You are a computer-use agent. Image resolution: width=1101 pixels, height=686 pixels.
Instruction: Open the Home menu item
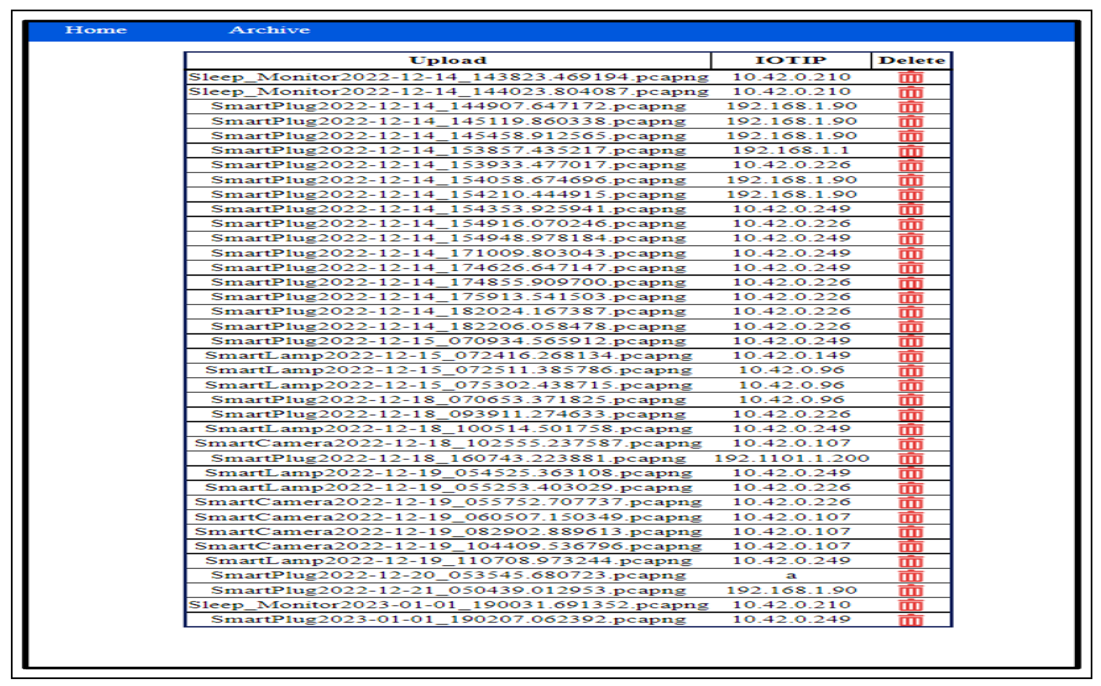[x=96, y=30]
